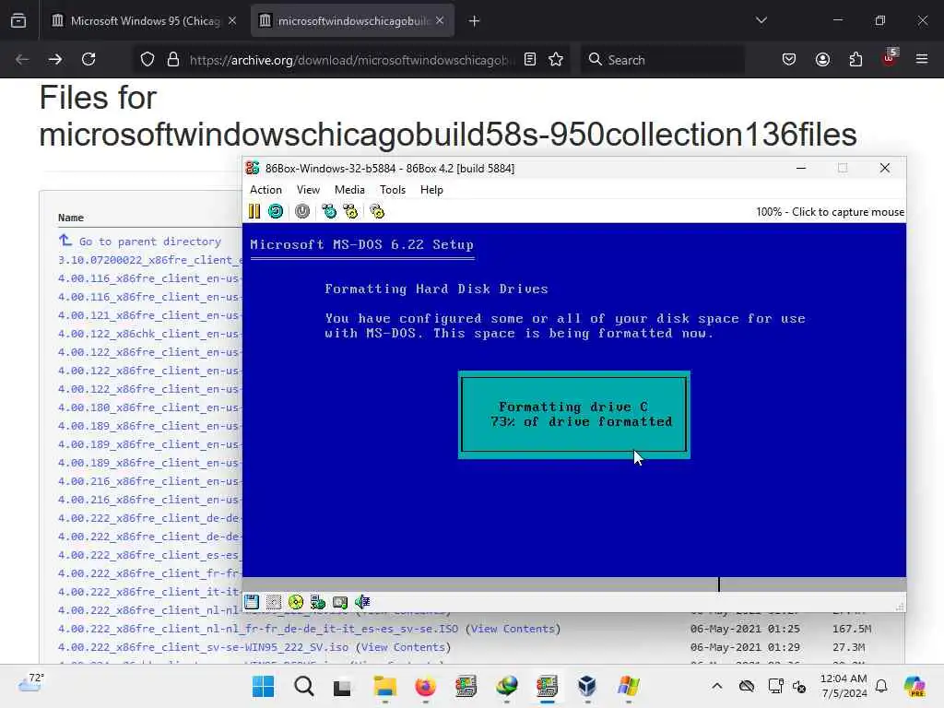Click the teal hard reset icon
944x708 pixels.
point(276,211)
